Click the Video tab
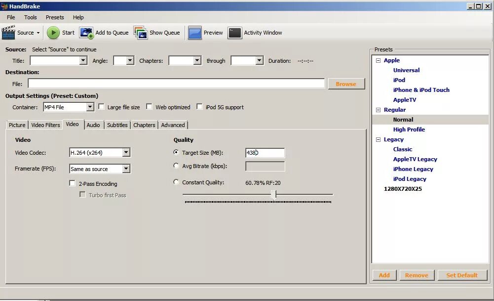This screenshot has height=301, width=494. pos(72,125)
